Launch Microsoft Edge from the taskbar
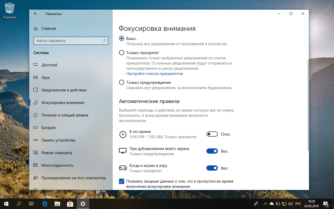The width and height of the screenshot is (334, 209). click(x=44, y=204)
